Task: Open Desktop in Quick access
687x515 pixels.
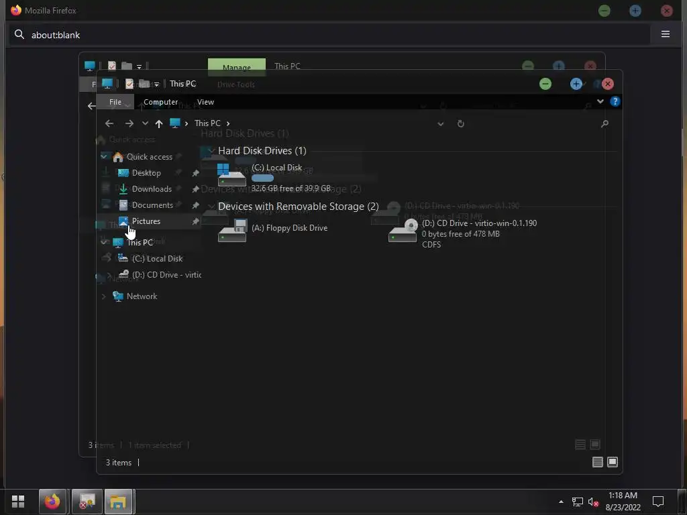Action: 146,172
